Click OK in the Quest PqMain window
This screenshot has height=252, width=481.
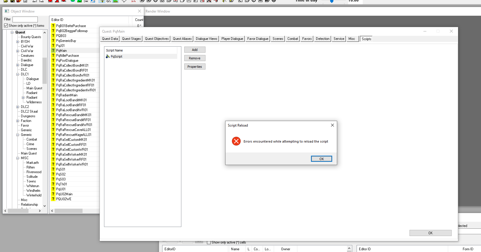(x=430, y=233)
